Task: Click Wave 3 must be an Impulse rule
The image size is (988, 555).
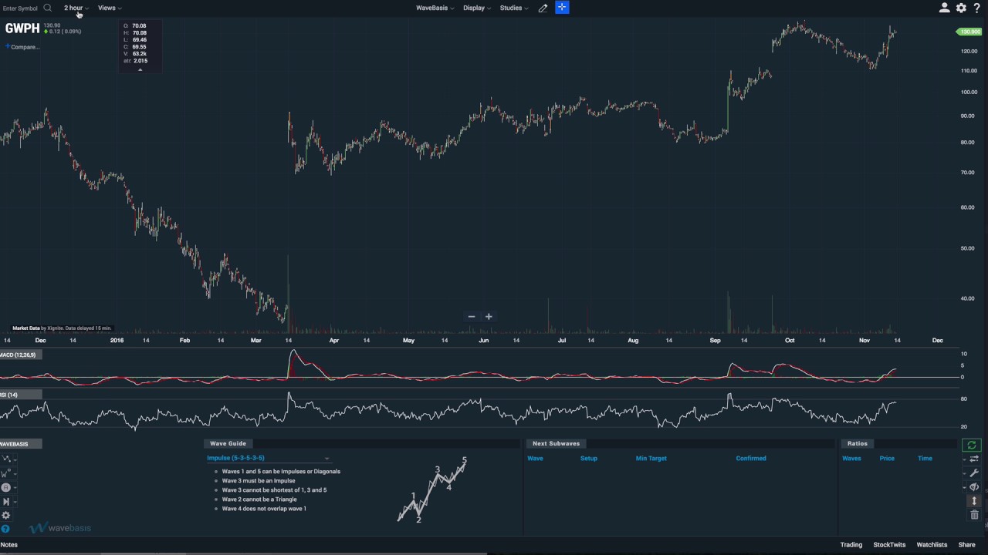Action: coord(259,481)
